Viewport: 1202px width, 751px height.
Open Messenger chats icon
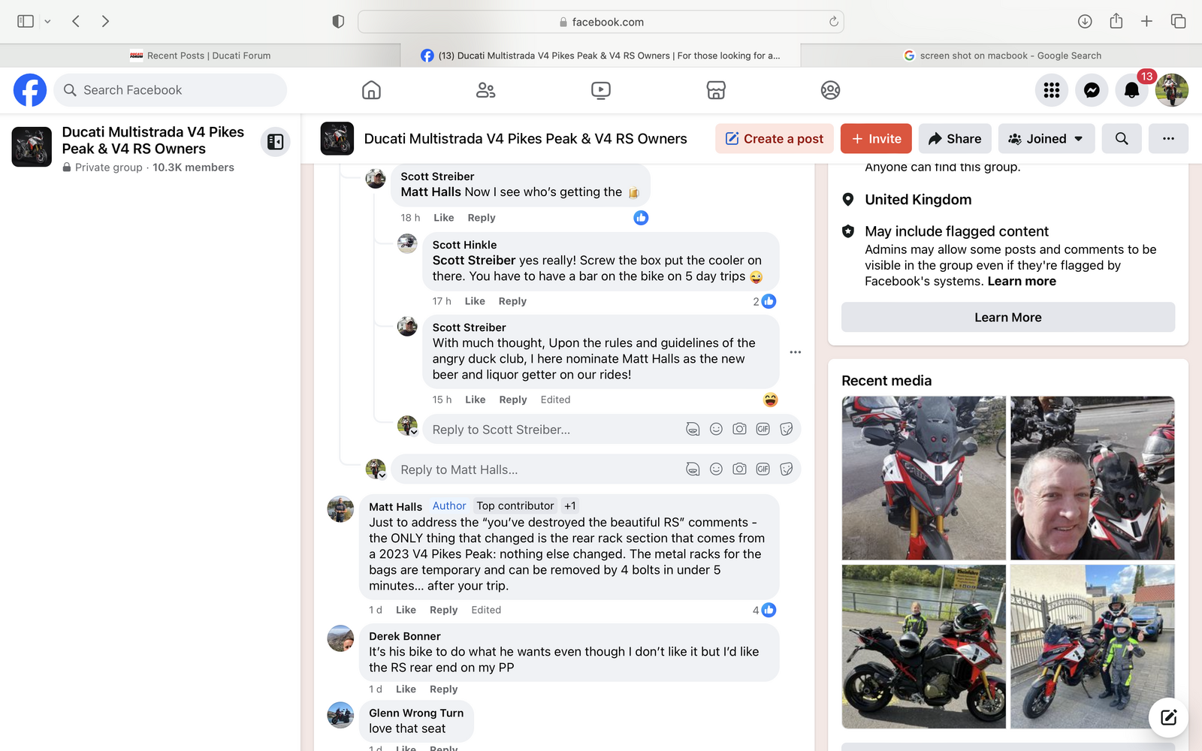[1092, 90]
